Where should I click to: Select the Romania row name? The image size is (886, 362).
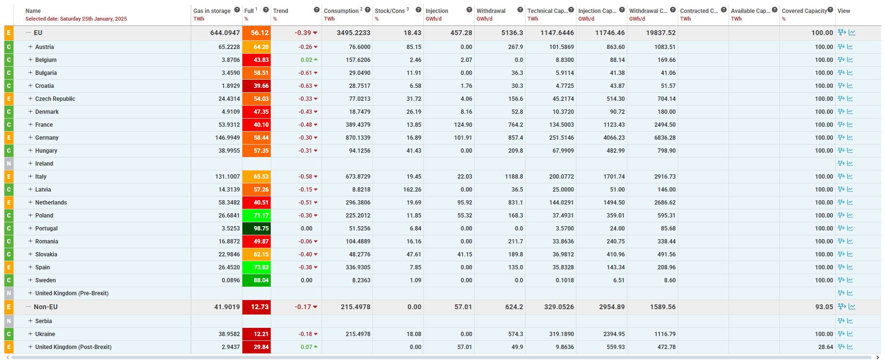coord(47,241)
